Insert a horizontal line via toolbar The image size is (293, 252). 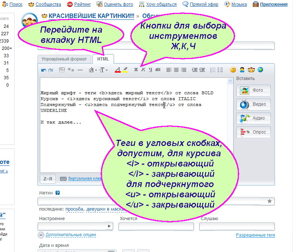[x=80, y=70]
